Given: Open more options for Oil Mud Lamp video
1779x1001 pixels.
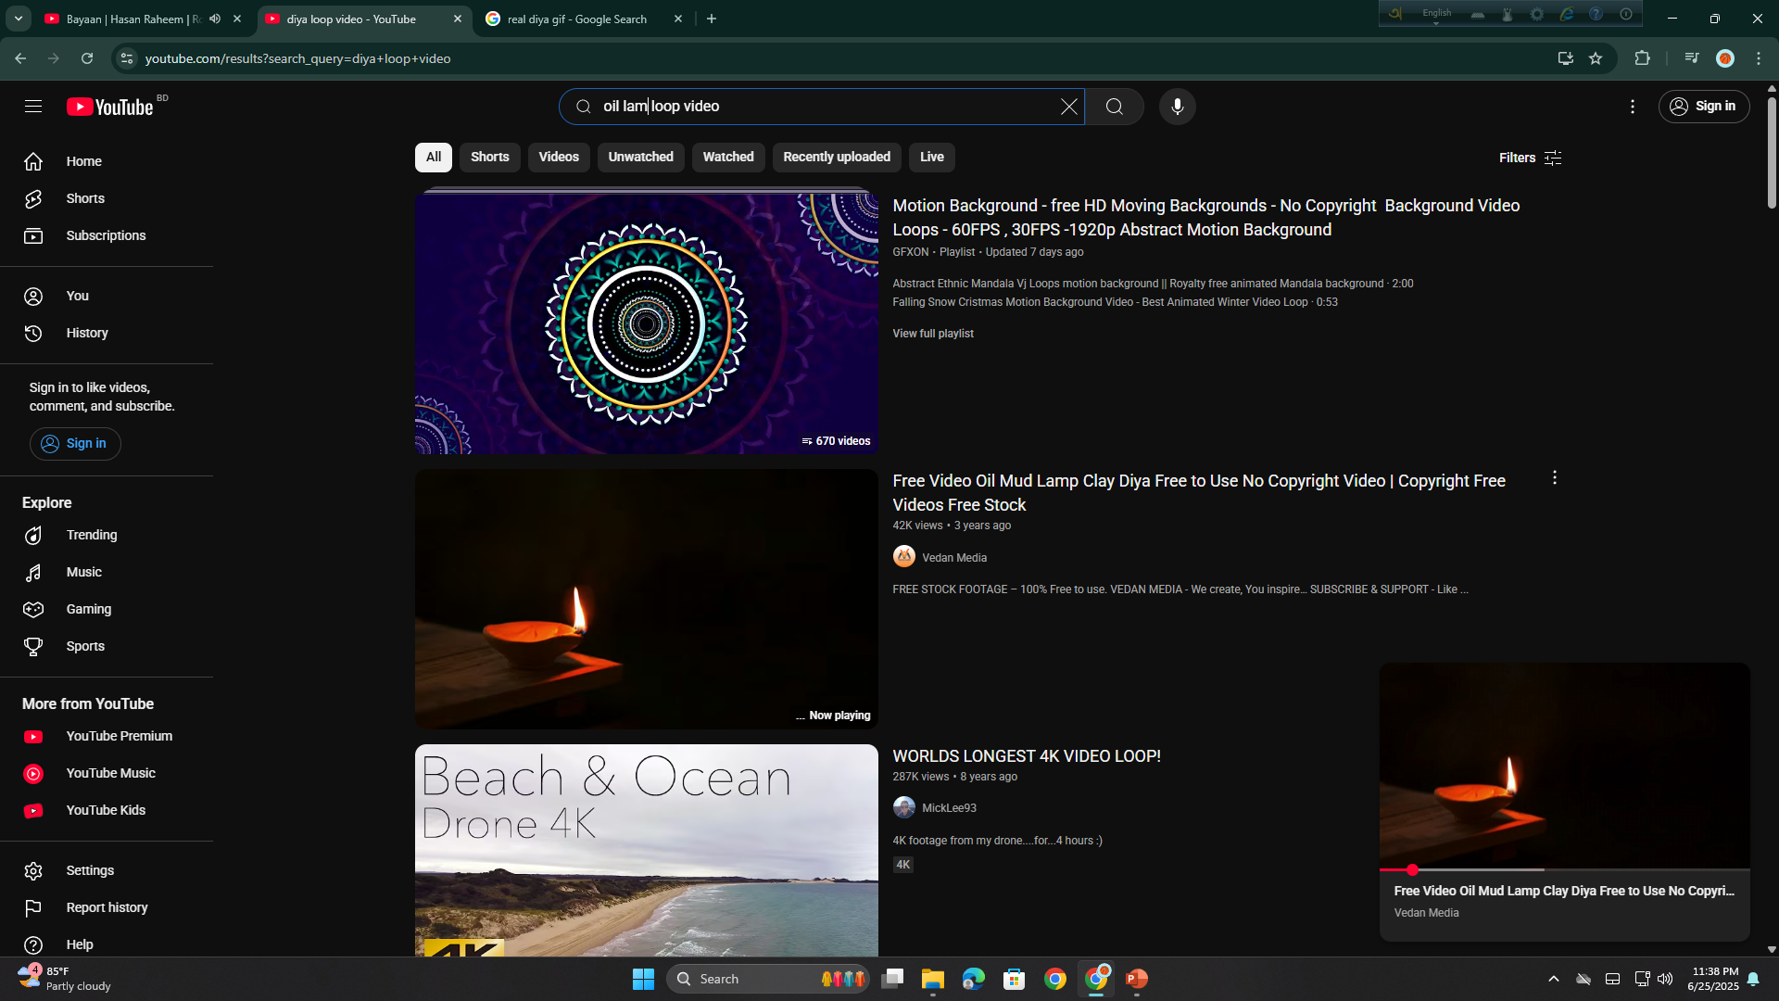Looking at the screenshot, I should point(1554,478).
